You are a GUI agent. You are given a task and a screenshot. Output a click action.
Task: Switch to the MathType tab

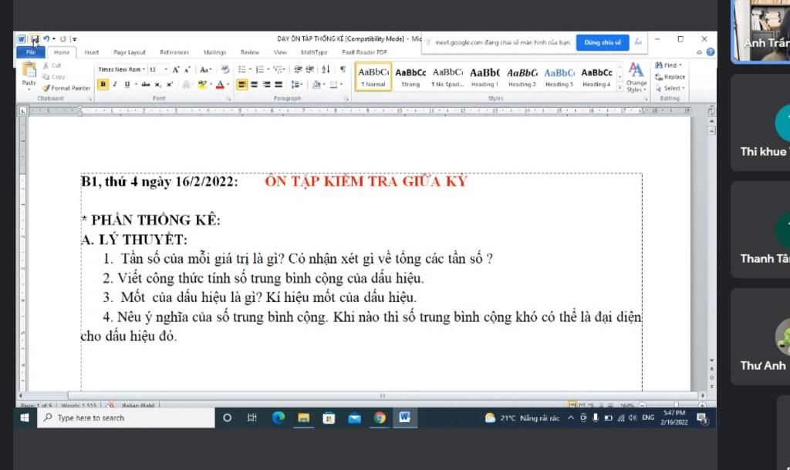314,52
